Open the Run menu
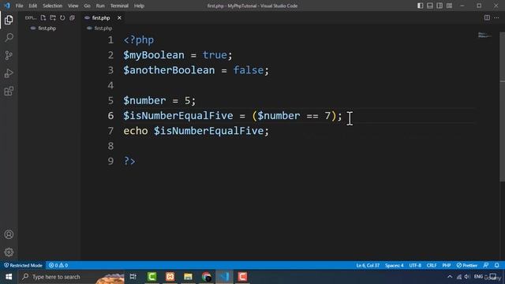505x284 pixels. 100,6
